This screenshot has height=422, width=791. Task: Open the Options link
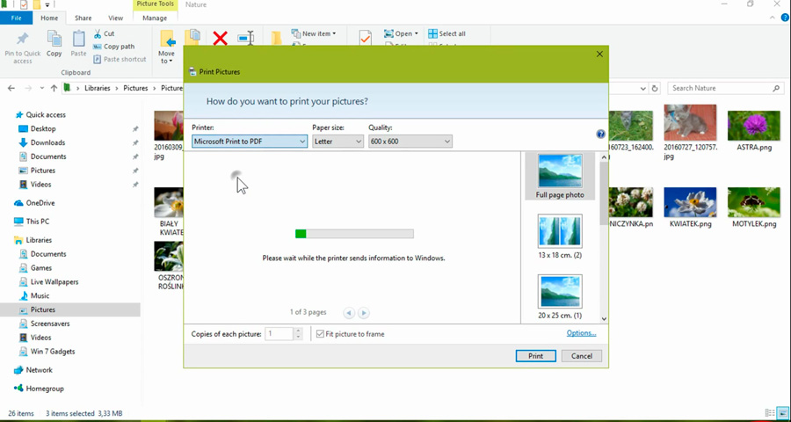click(x=581, y=333)
